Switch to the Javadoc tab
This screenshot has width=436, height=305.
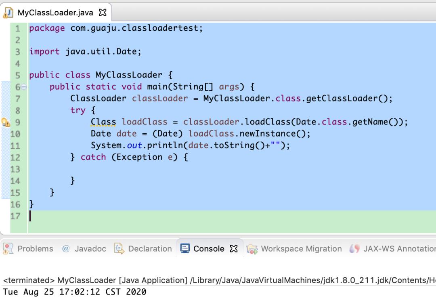pyautogui.click(x=84, y=248)
